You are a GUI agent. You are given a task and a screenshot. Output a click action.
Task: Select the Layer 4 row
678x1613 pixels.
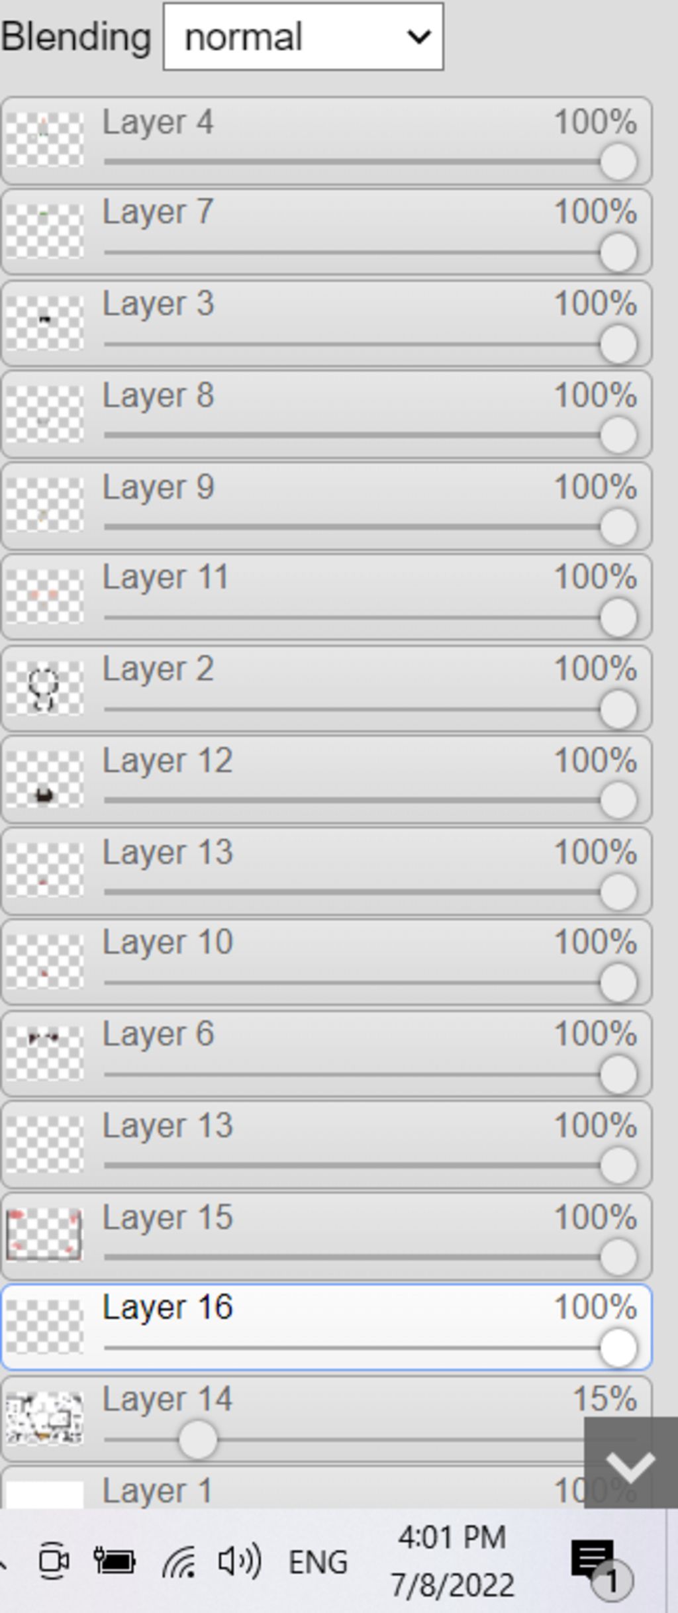pos(326,140)
